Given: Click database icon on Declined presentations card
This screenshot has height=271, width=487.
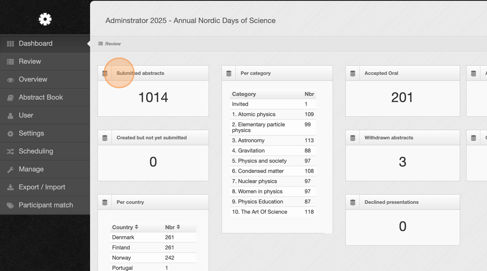Looking at the screenshot, I should [x=353, y=202].
